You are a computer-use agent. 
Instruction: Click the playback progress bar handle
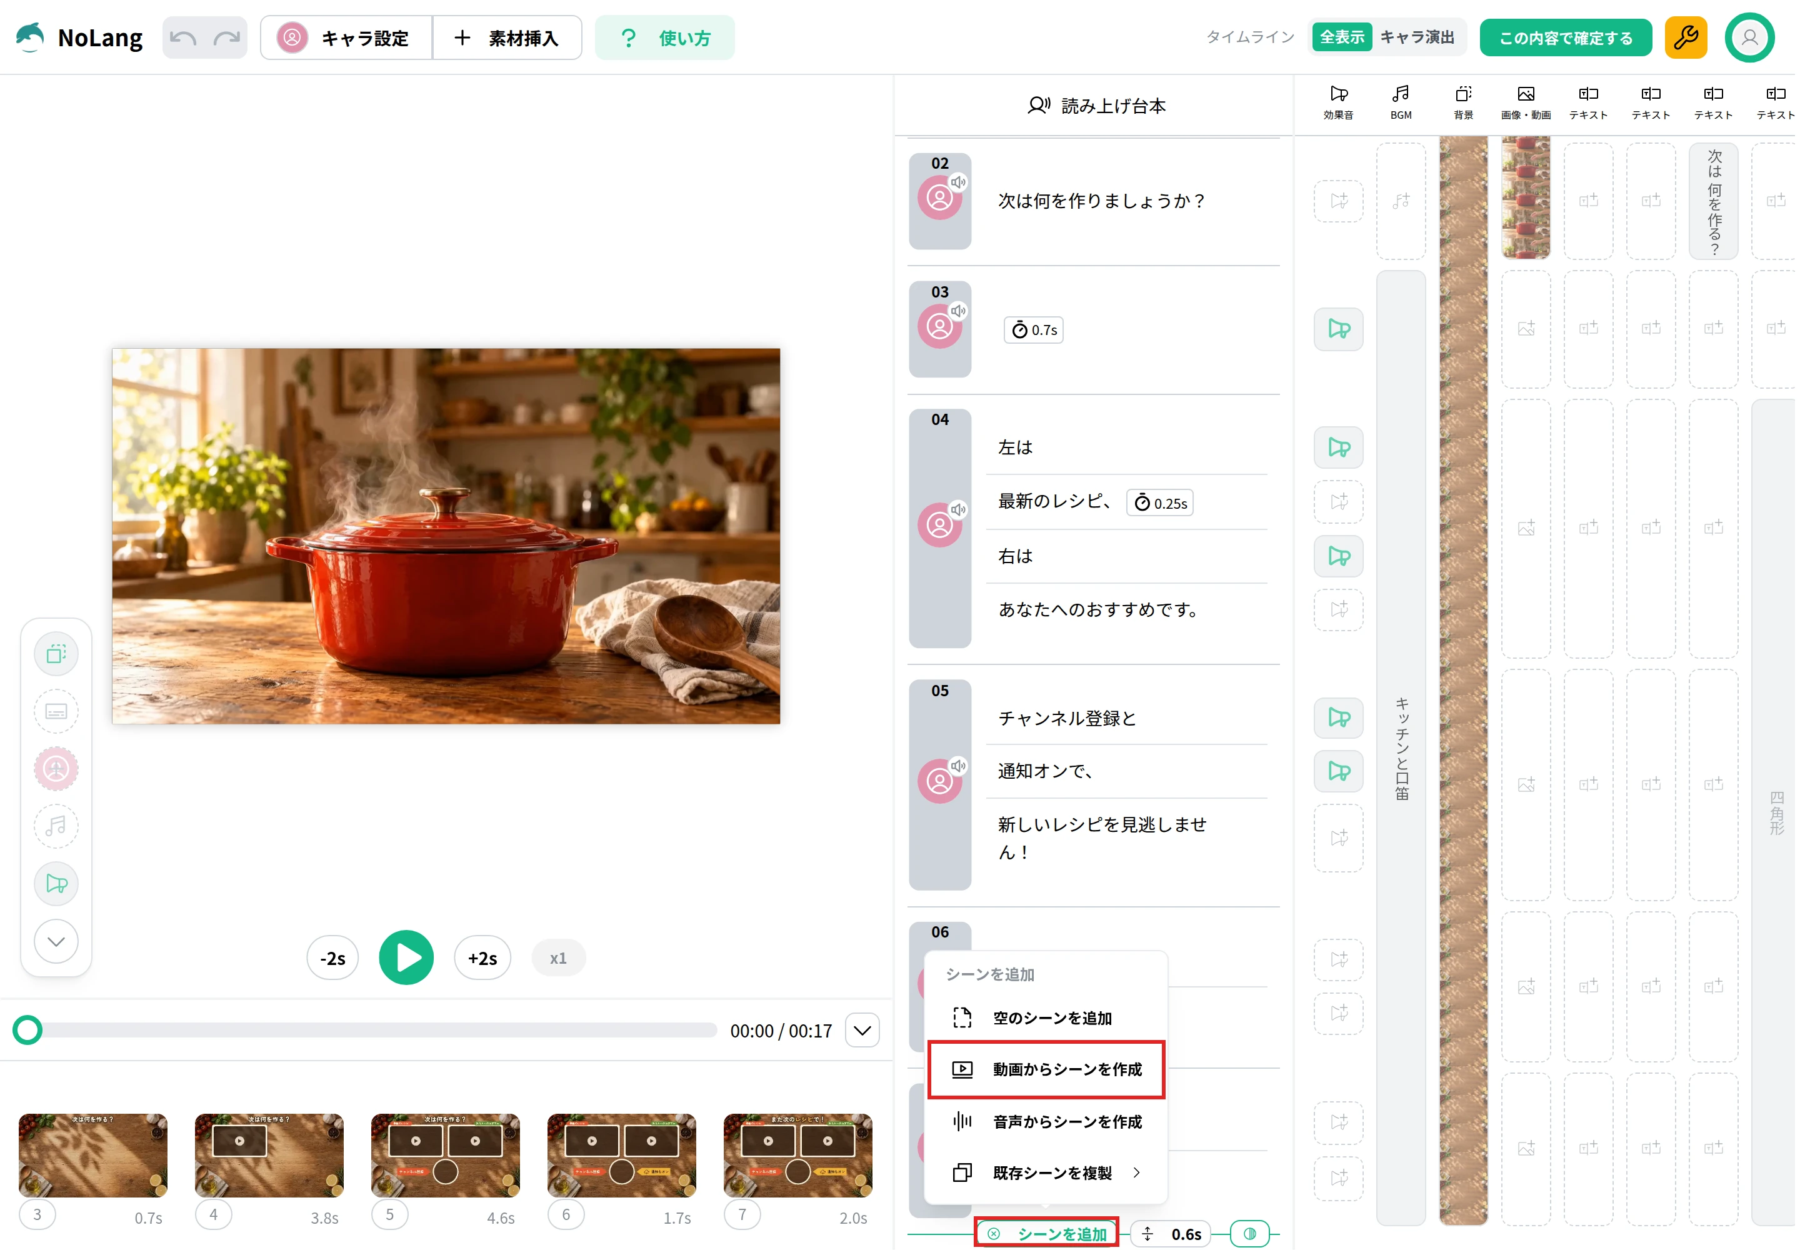[x=28, y=1030]
